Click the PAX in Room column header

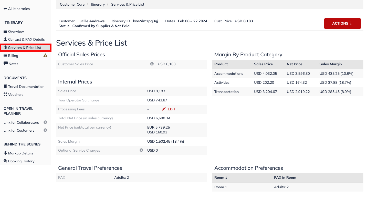(x=285, y=177)
